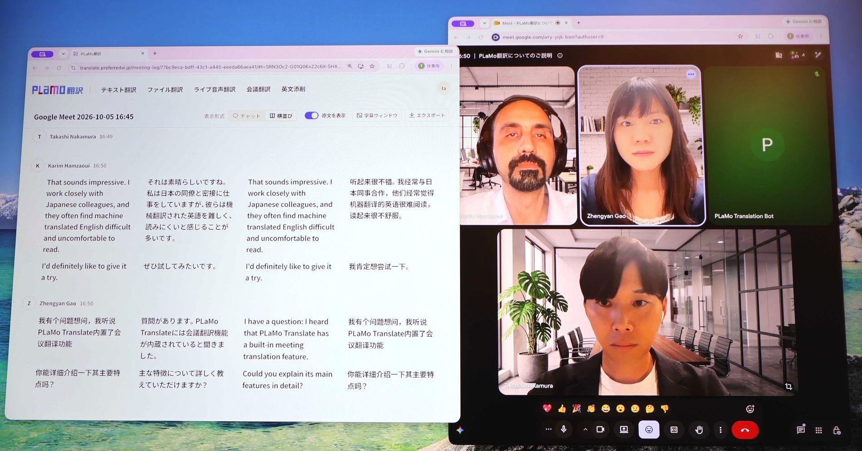Open host controls lock icon in Meet

[837, 430]
